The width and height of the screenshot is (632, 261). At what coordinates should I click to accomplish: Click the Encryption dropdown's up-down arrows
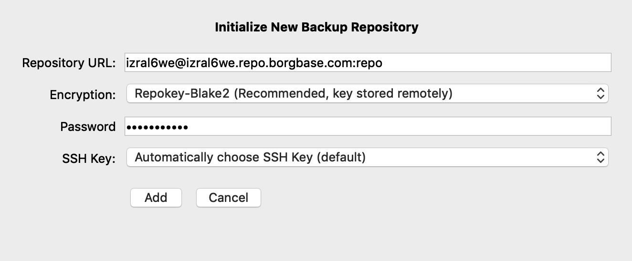coord(600,94)
